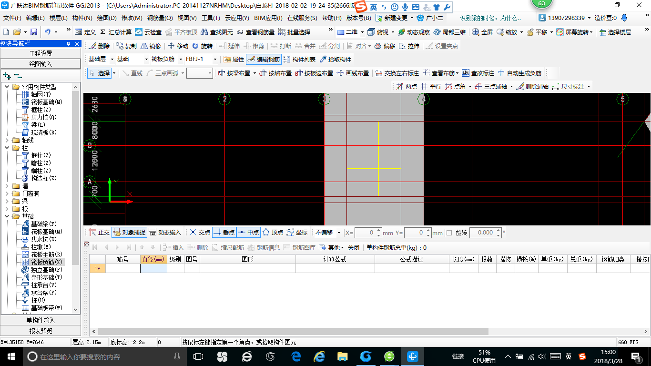This screenshot has height=366, width=651.
Task: Toggle 中点 midpoint snap
Action: click(x=248, y=233)
